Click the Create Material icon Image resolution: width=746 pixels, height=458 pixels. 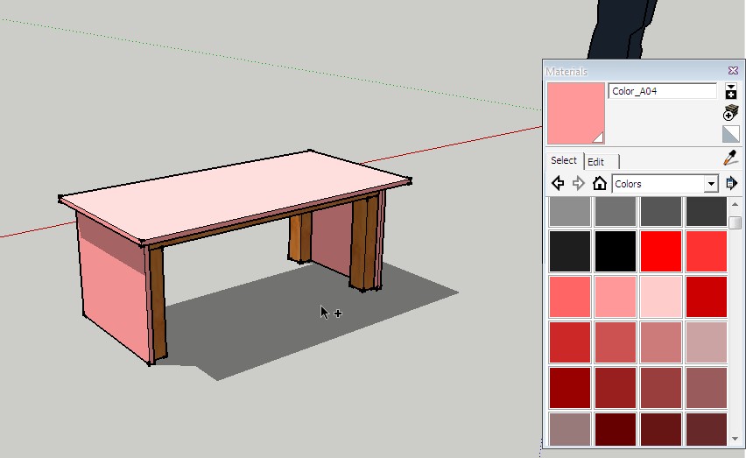point(731,113)
